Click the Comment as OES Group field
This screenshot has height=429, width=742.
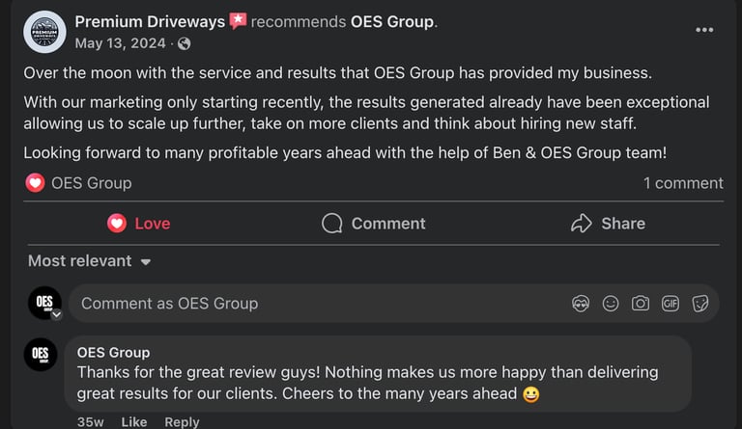coord(290,304)
